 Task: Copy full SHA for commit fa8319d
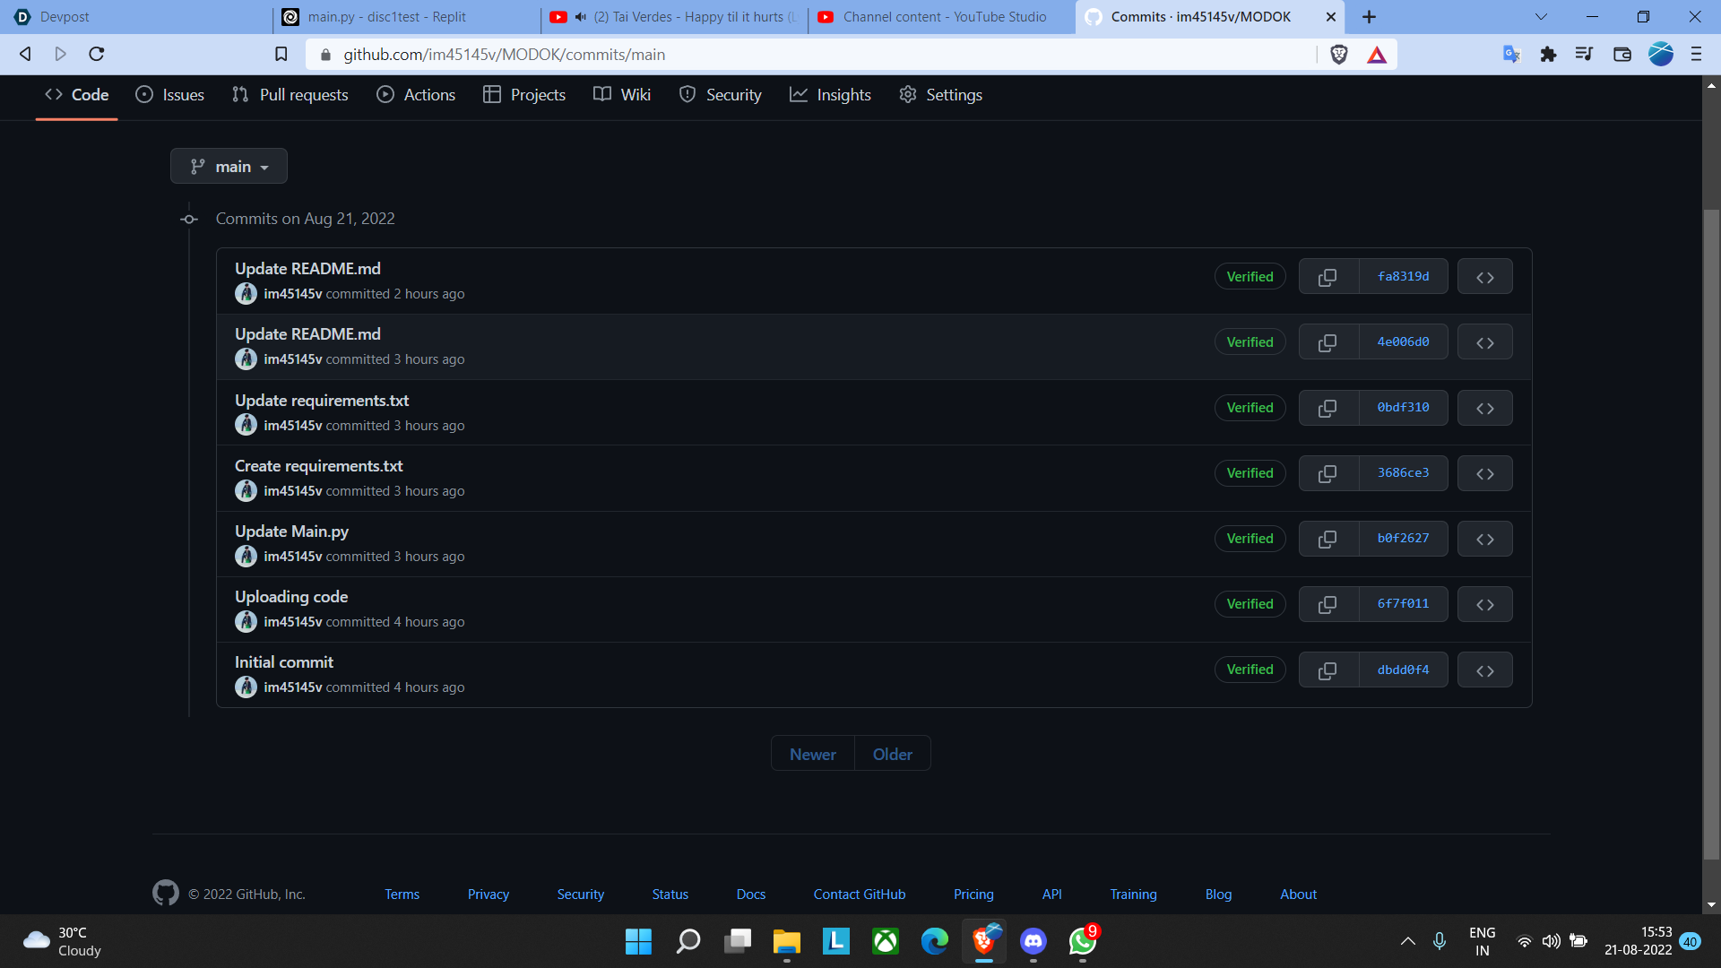(1328, 277)
